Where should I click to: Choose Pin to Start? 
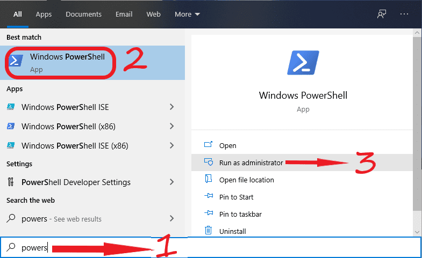(302, 197)
